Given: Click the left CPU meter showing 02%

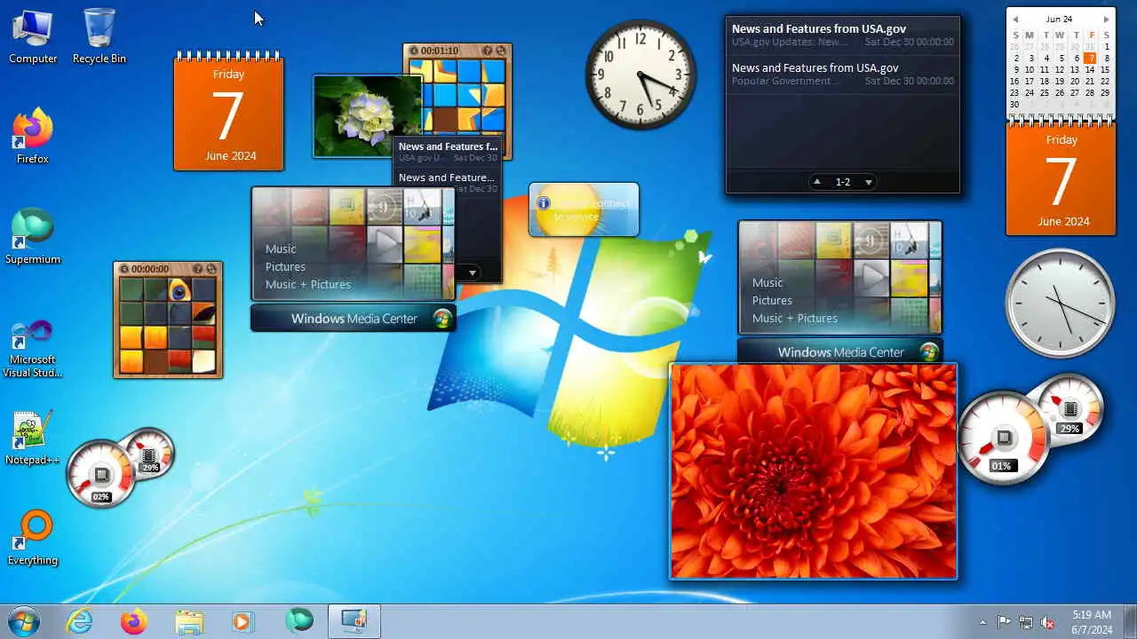Looking at the screenshot, I should [101, 474].
